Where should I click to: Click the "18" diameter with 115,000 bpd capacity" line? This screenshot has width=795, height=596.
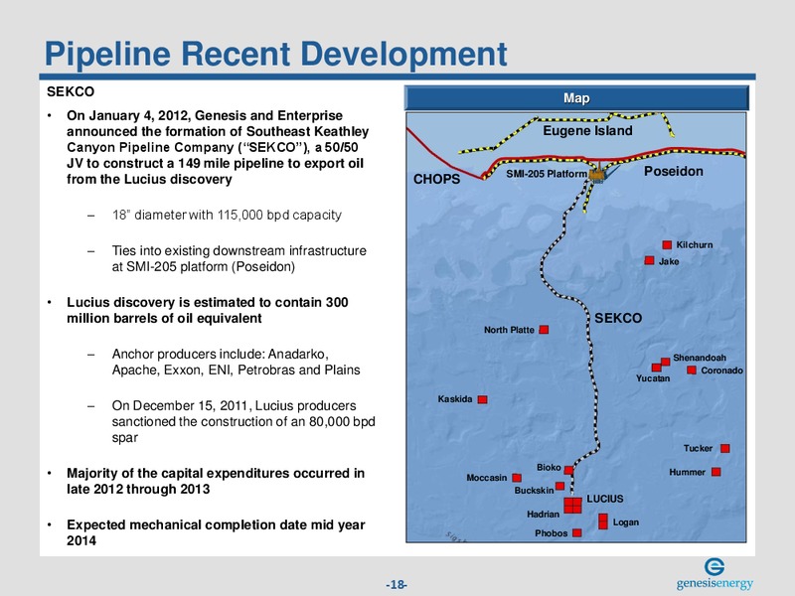(227, 215)
